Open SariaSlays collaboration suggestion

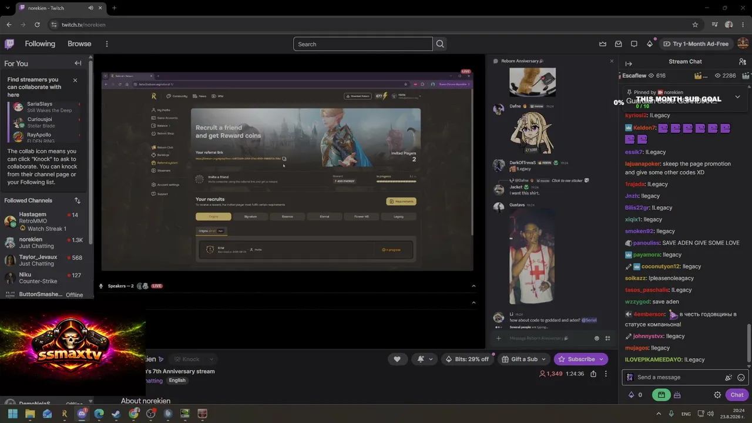[45, 107]
